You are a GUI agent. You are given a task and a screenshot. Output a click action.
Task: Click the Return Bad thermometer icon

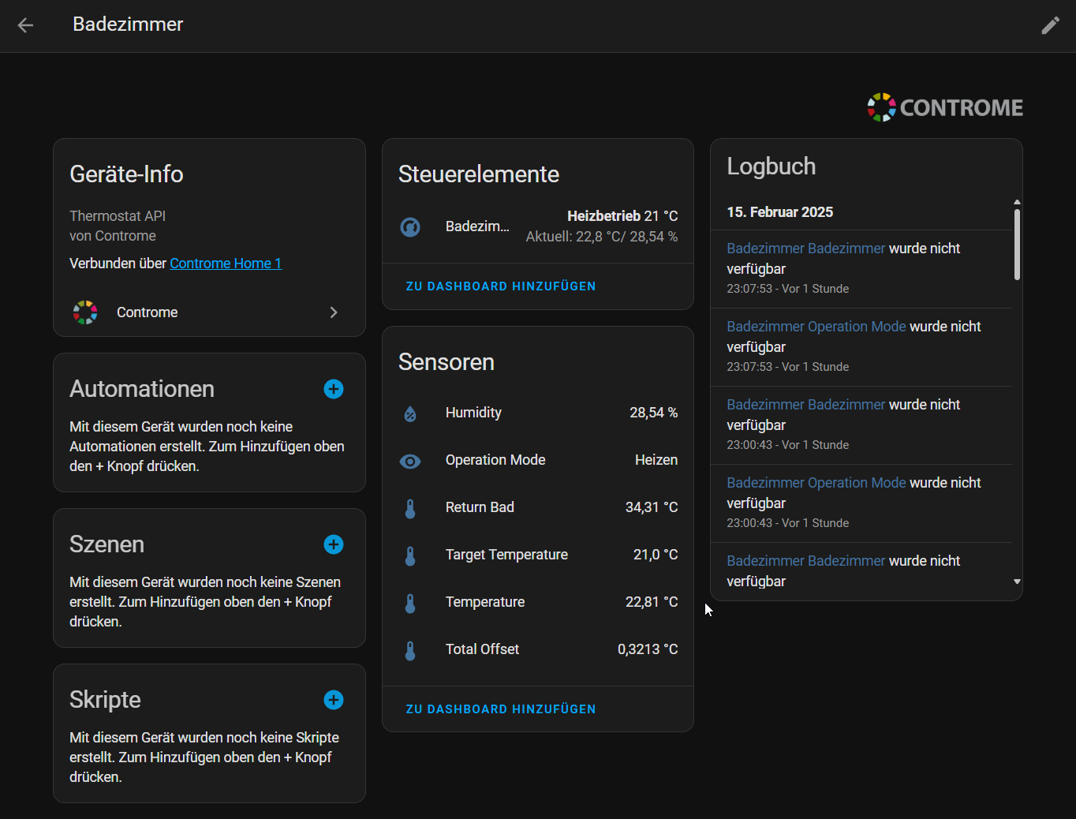click(410, 508)
